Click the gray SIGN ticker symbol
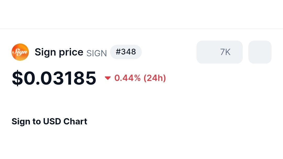This screenshot has height=159, width=283. 97,53
